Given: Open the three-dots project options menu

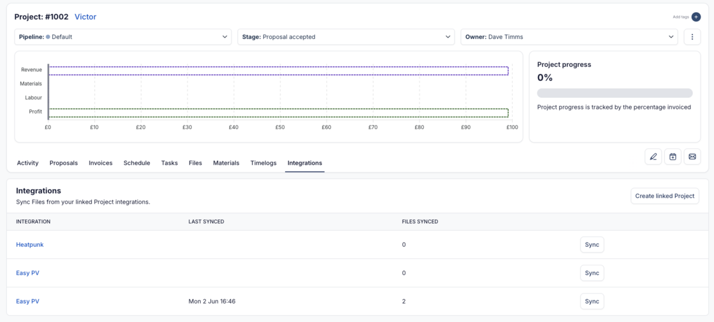Looking at the screenshot, I should (692, 37).
